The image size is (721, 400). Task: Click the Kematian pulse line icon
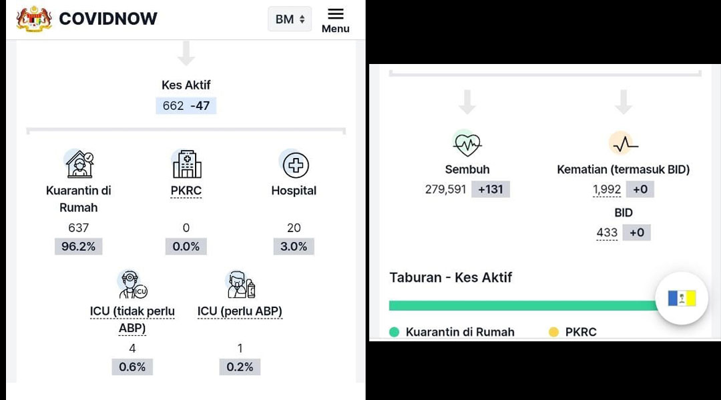click(624, 144)
